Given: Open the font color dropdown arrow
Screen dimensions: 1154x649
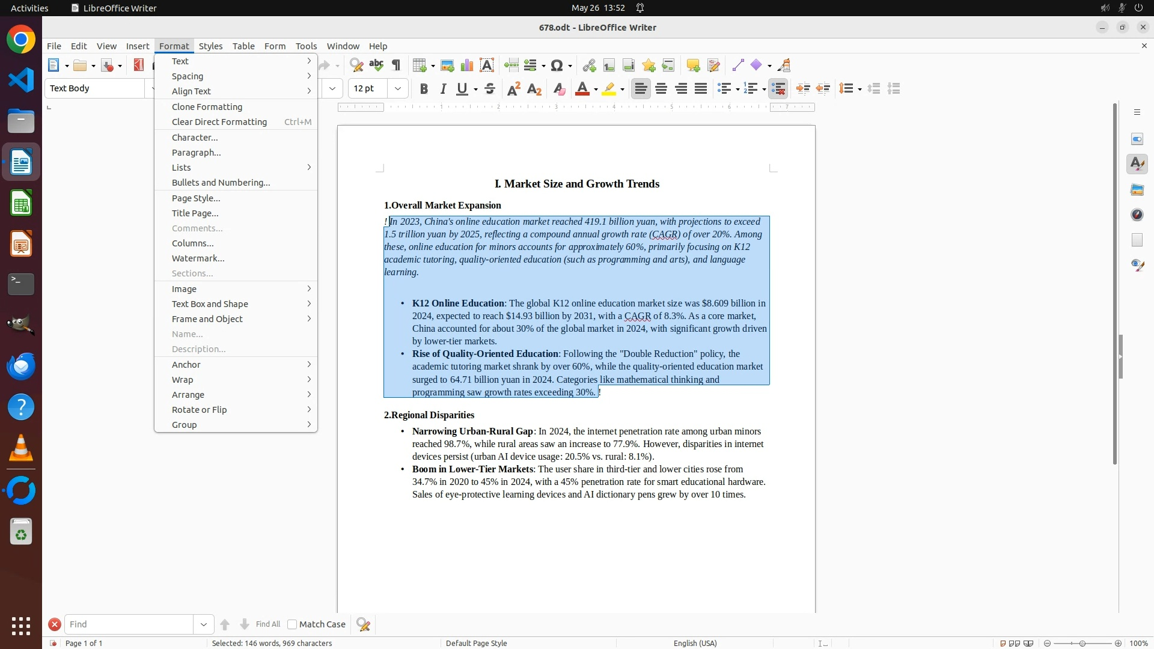Looking at the screenshot, I should (596, 90).
